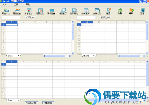Expand Sheet1 dropdown in bottom grid
This screenshot has width=149, height=105.
tap(18, 100)
